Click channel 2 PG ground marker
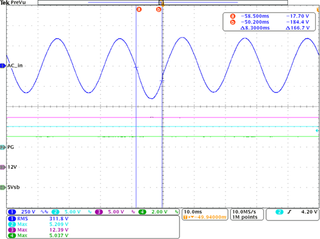 click(x=2, y=147)
